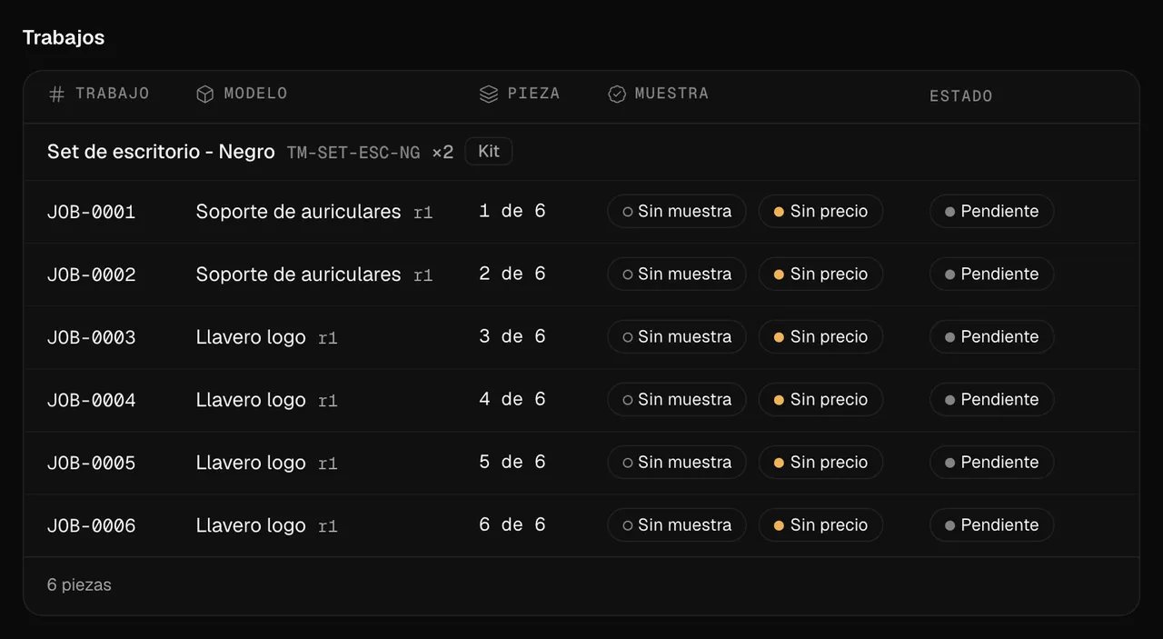
Task: Open Sin precio status of JOB-0004
Action: [x=820, y=399]
